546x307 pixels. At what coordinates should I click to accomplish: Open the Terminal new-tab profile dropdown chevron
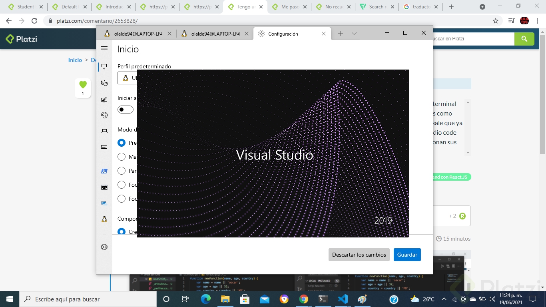pos(354,34)
